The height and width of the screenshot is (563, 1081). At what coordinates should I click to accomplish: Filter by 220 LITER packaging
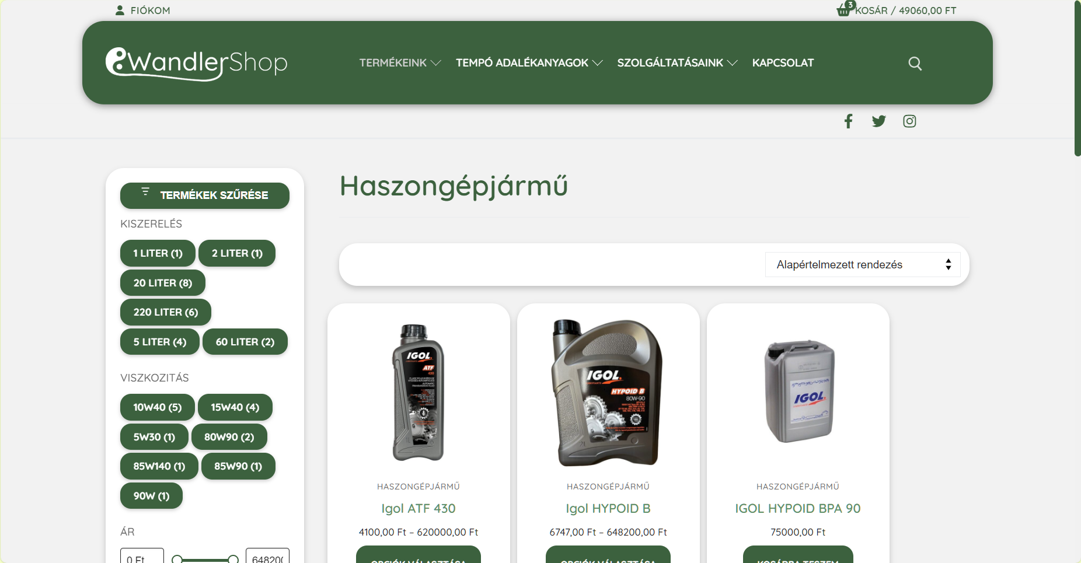[x=166, y=312]
